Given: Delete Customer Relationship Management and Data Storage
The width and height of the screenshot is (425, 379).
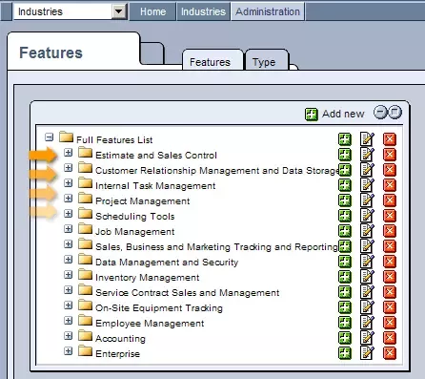Looking at the screenshot, I should click(x=390, y=170).
